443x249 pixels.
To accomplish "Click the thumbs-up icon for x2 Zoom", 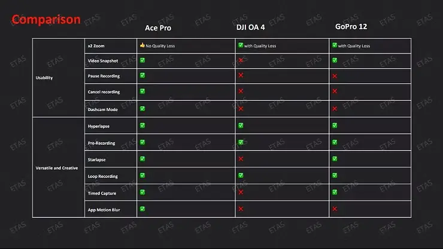I will pyautogui.click(x=142, y=45).
